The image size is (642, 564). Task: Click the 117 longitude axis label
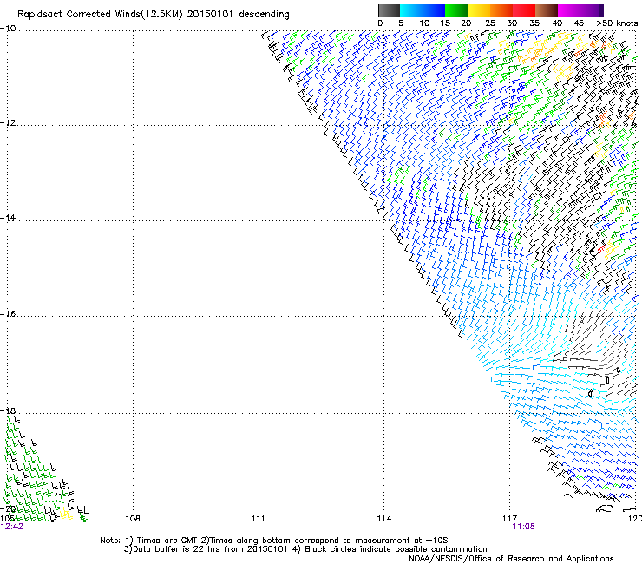510,519
